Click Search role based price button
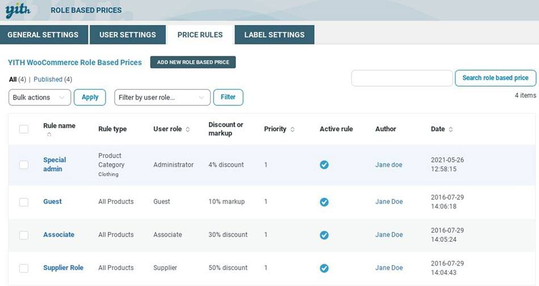 (x=495, y=78)
